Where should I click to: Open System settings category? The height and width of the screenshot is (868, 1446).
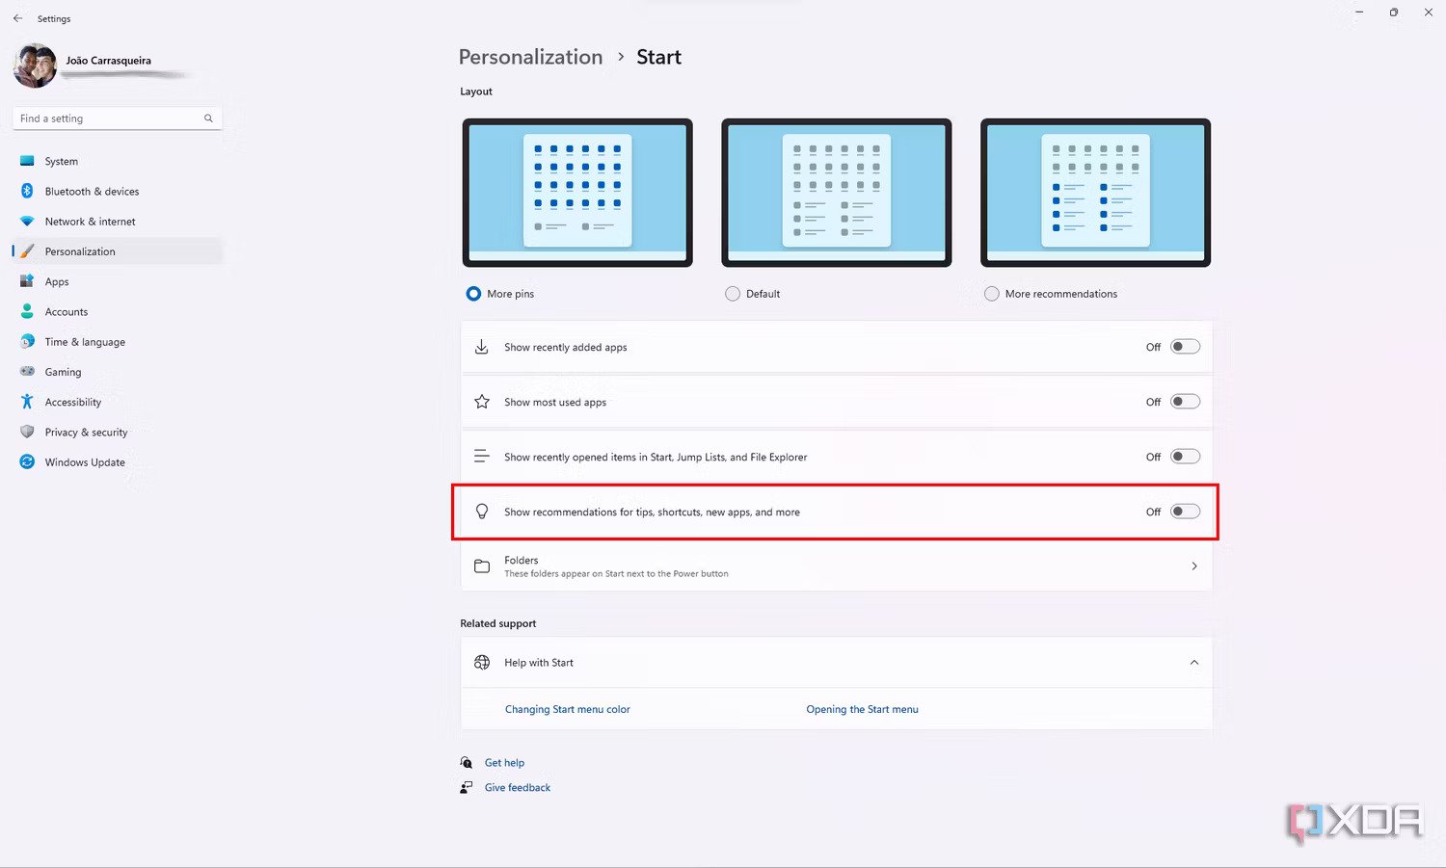62,161
